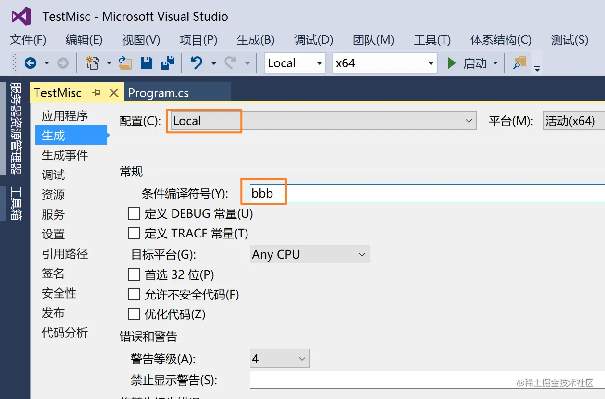Open the 生成(B) menu

click(x=256, y=40)
